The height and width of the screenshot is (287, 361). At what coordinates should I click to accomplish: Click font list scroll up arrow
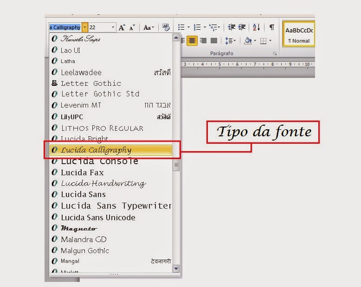[176, 38]
